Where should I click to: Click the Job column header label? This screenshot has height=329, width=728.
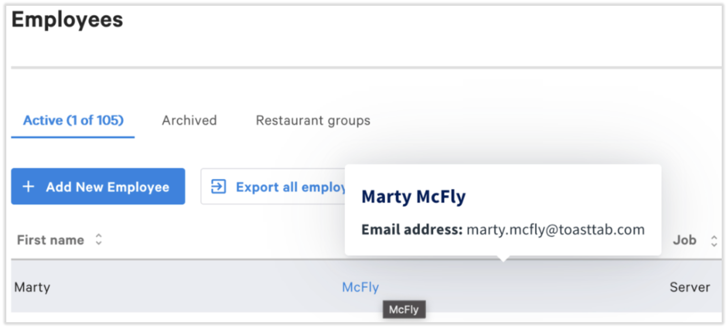684,240
